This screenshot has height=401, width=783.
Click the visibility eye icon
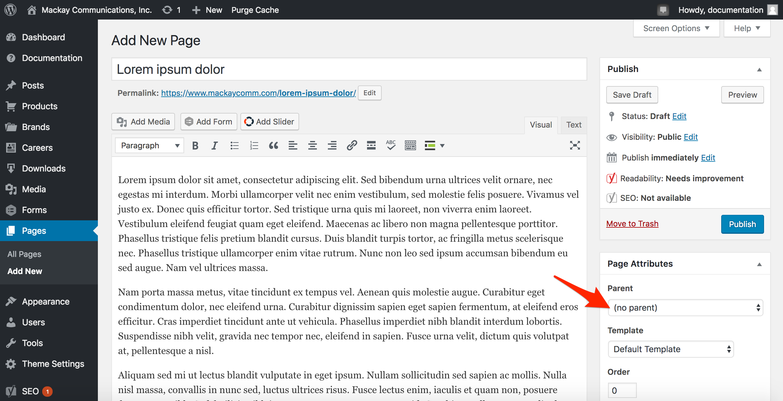point(611,137)
